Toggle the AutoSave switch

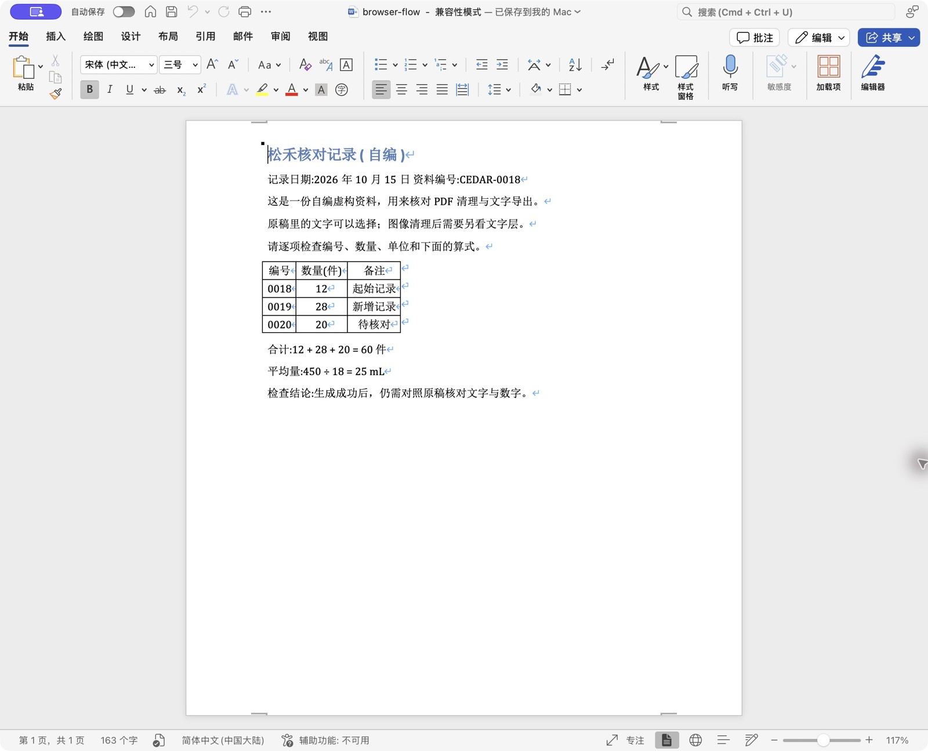pos(124,12)
